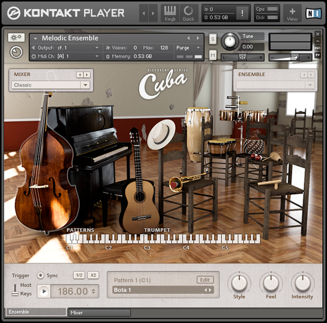Switch to the Ensemble tab
The image size is (327, 323).
pyautogui.click(x=36, y=312)
